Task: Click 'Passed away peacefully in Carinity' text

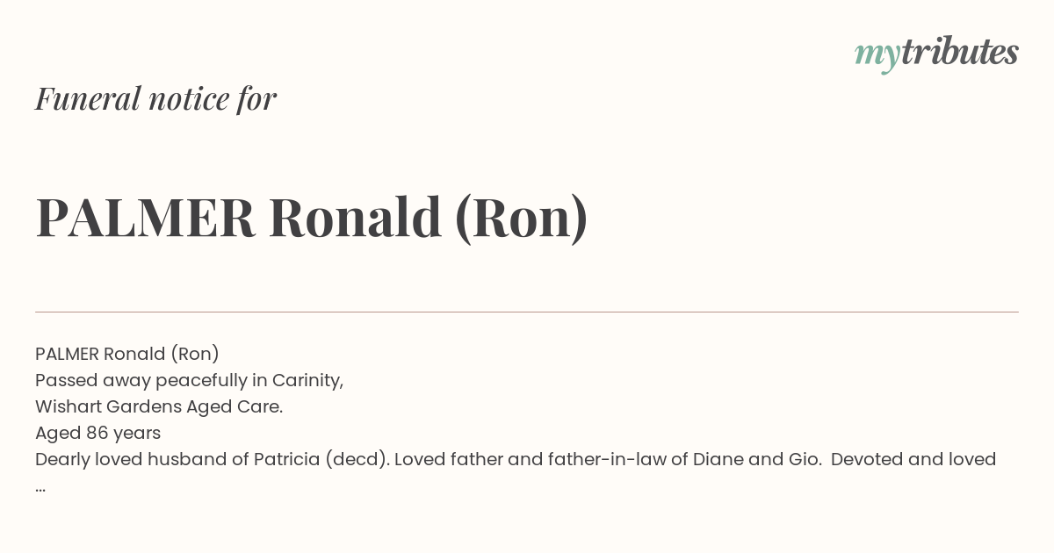Action: [x=189, y=380]
